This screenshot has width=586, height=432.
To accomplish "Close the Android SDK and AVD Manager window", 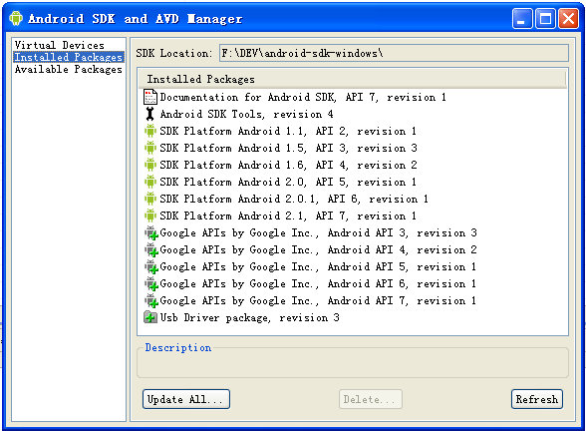I will coord(568,18).
